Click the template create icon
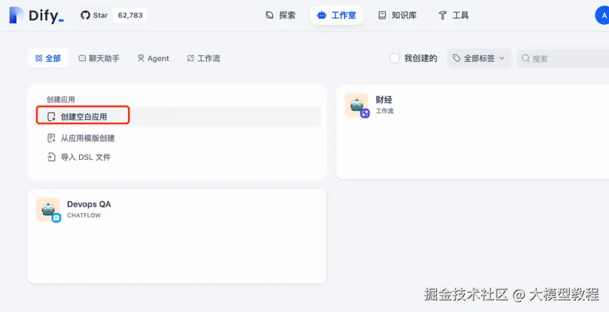The height and width of the screenshot is (312, 609). [51, 138]
